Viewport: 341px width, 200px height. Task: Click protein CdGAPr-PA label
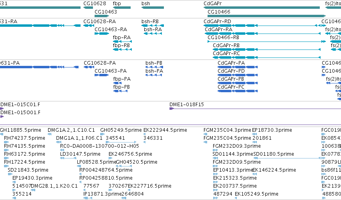click(231, 63)
